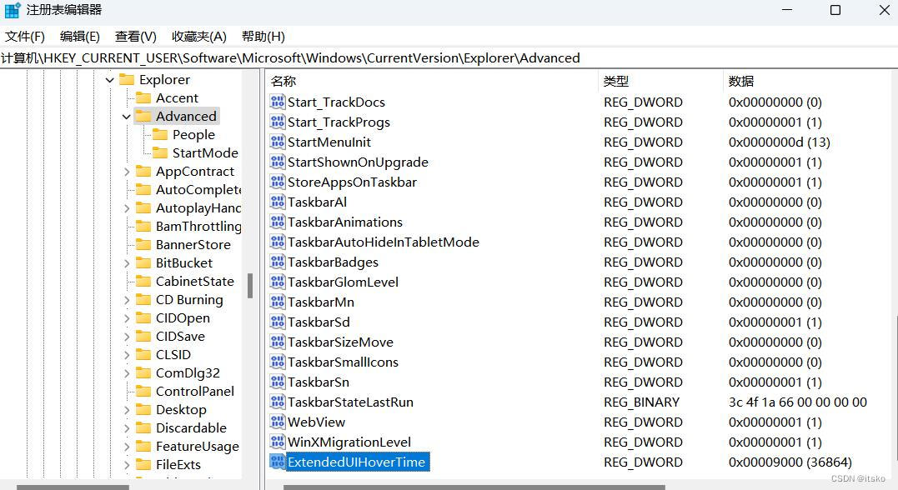Click the TaskbarAutoHideInTabletMode value icon
The height and width of the screenshot is (490, 898).
(278, 242)
